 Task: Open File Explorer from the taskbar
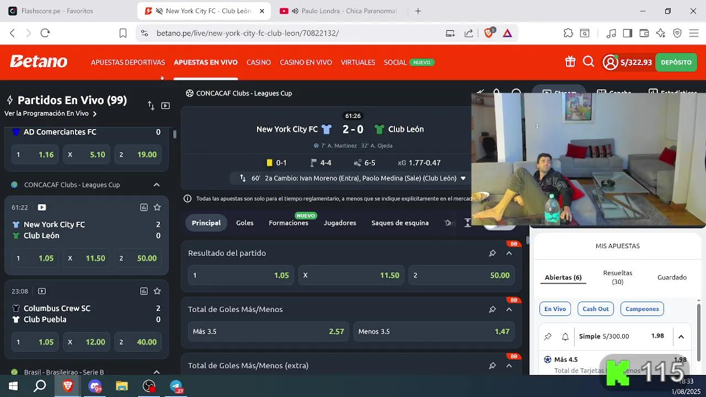122,387
